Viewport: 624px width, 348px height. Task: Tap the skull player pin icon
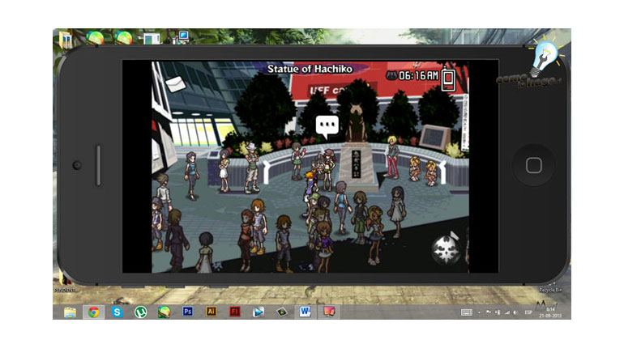[446, 249]
